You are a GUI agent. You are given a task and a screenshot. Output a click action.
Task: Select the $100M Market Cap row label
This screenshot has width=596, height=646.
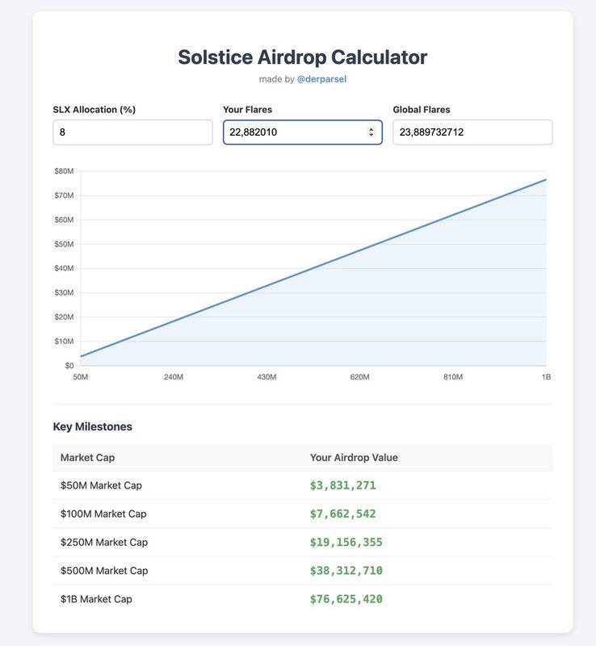tap(103, 514)
